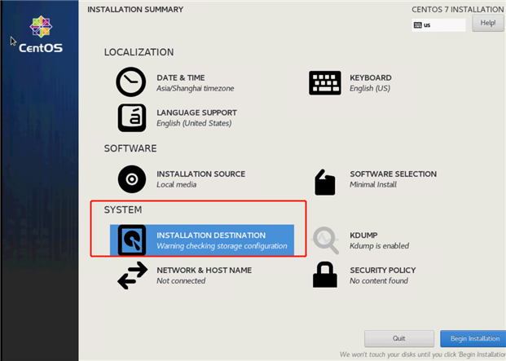Click 'Warning checking storage configuration' text
506x361 pixels.
pos(222,246)
